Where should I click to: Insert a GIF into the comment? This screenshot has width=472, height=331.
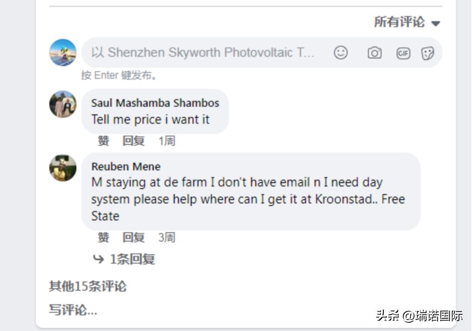403,53
